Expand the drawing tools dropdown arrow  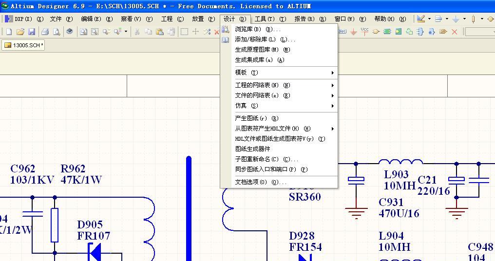429,19
